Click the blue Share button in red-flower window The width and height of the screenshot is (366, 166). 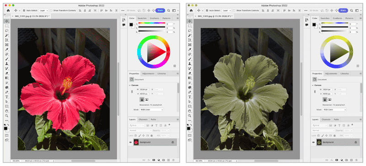160,10
